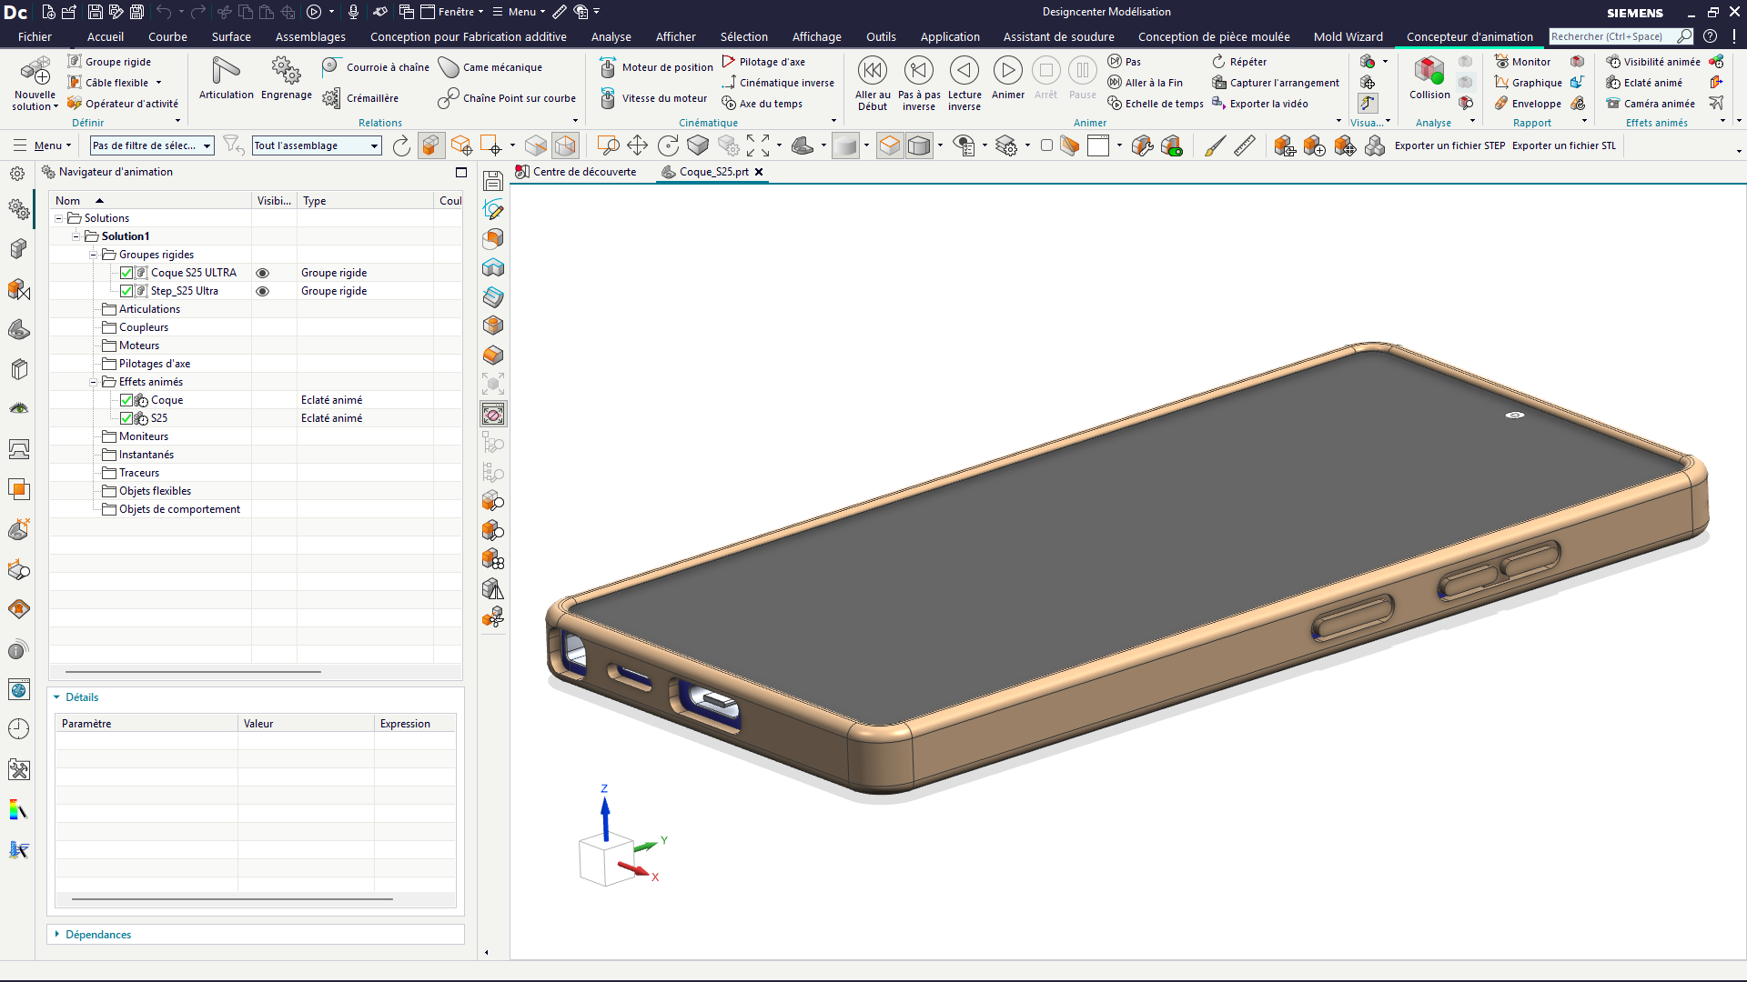This screenshot has height=982, width=1747.
Task: Click Caméra animée effect
Action: [1651, 104]
